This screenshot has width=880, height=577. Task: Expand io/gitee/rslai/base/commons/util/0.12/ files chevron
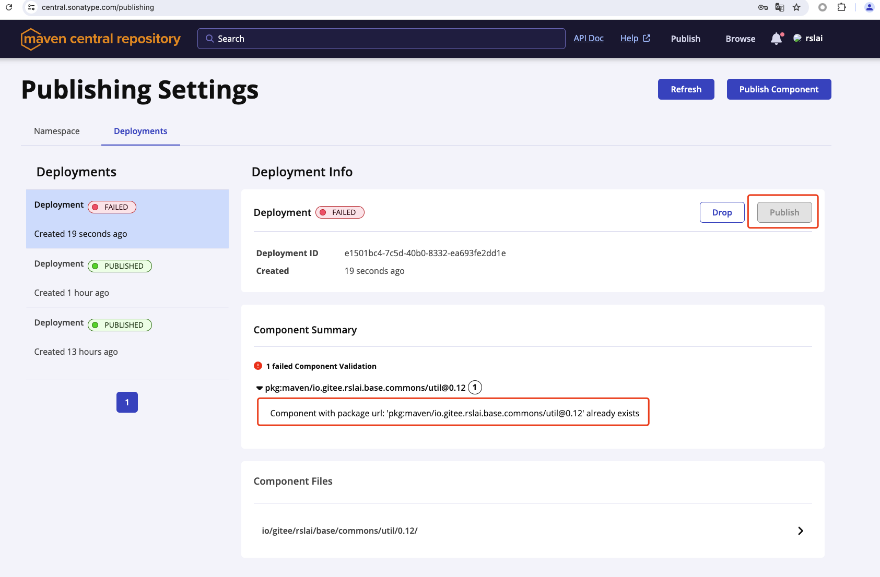pyautogui.click(x=801, y=531)
